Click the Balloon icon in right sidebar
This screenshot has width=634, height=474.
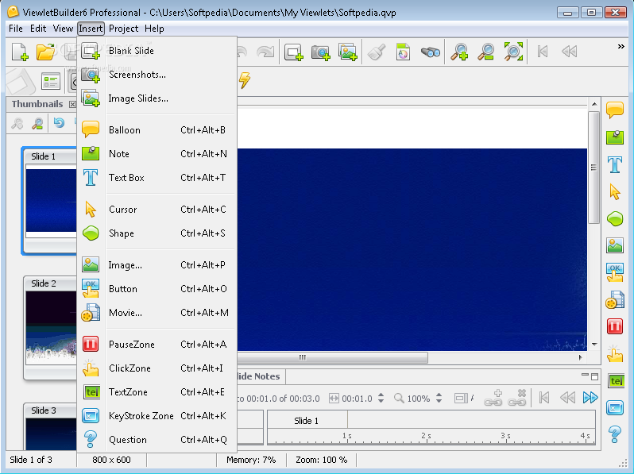click(x=615, y=110)
